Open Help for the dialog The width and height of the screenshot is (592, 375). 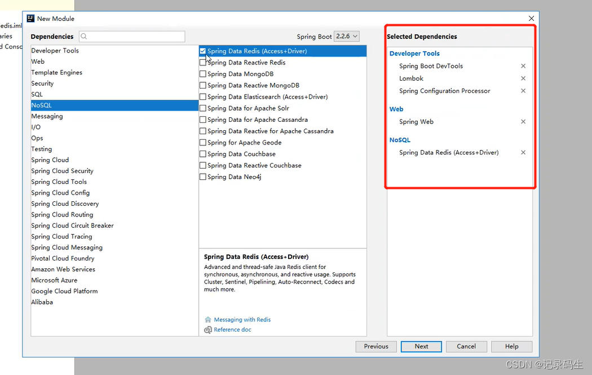tap(511, 347)
